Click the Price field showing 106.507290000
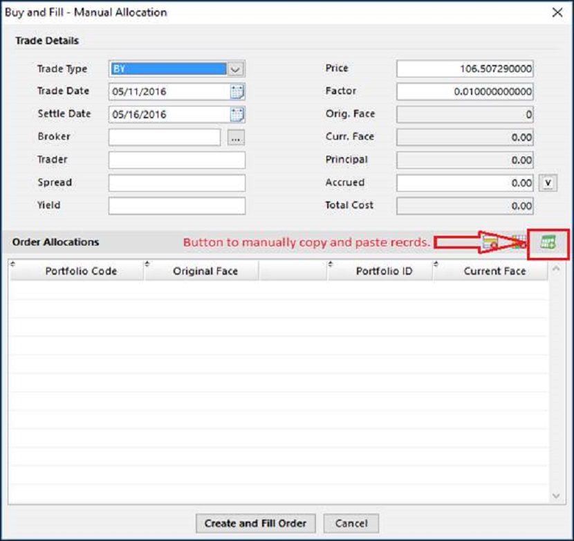Image resolution: width=574 pixels, height=541 pixels. tap(465, 69)
